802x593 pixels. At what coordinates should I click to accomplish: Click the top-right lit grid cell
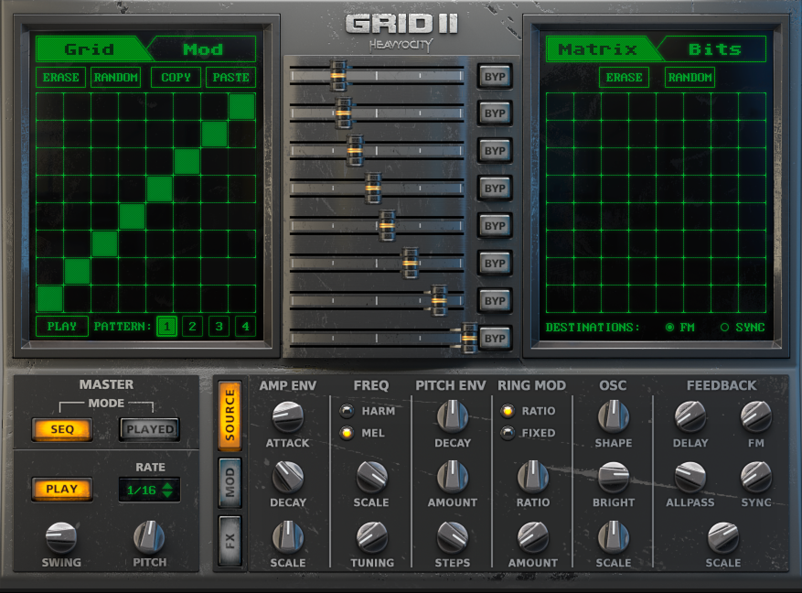[x=242, y=106]
